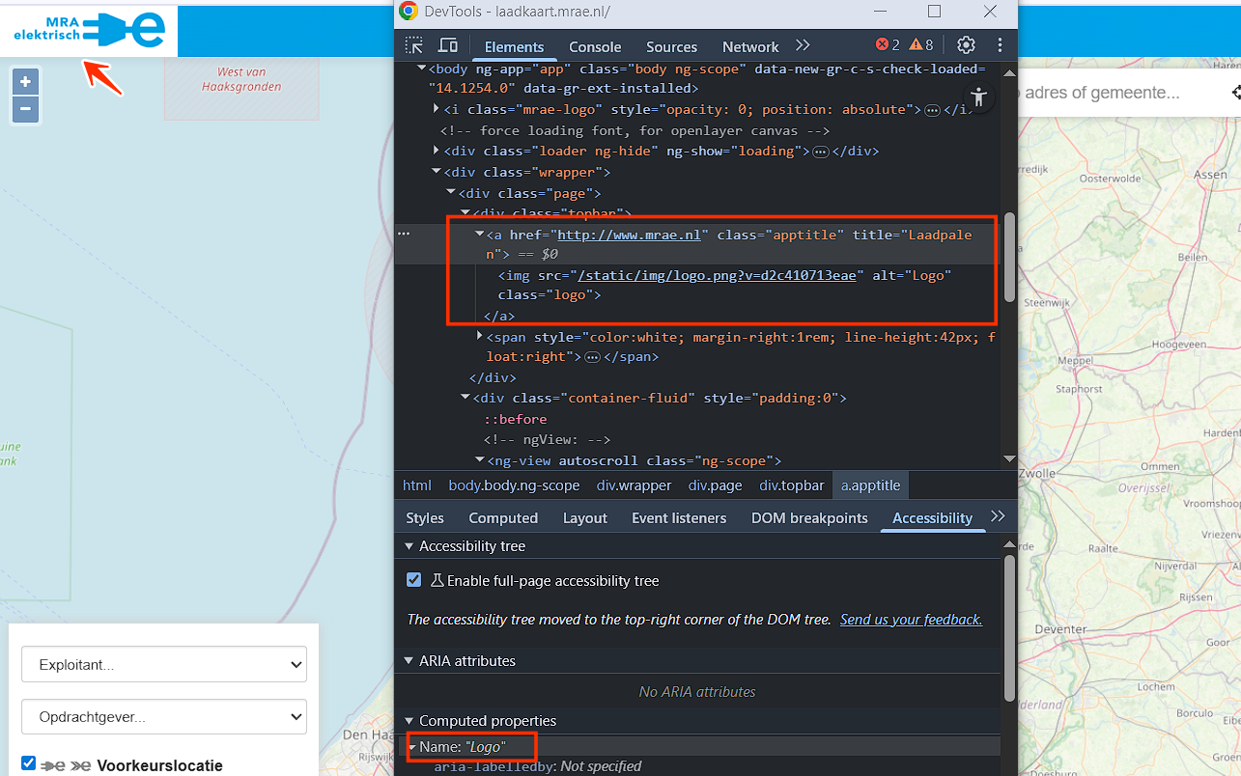Switch to the Console tab
The width and height of the screenshot is (1241, 776).
(595, 46)
